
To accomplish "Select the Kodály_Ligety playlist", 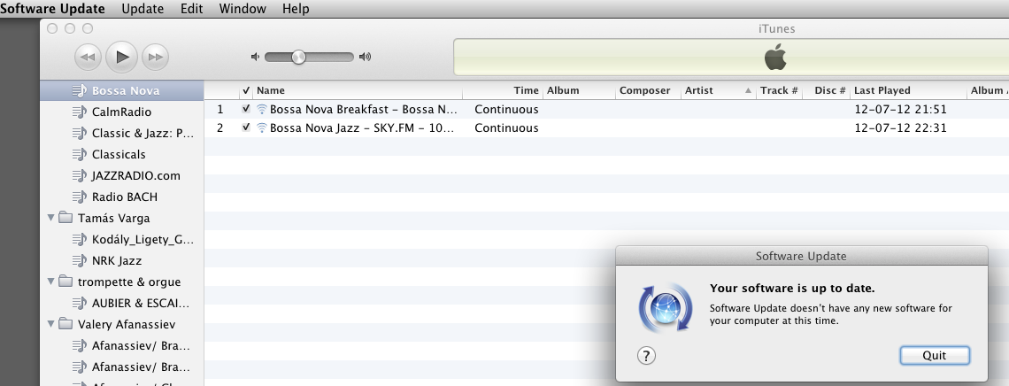I will pos(122,239).
